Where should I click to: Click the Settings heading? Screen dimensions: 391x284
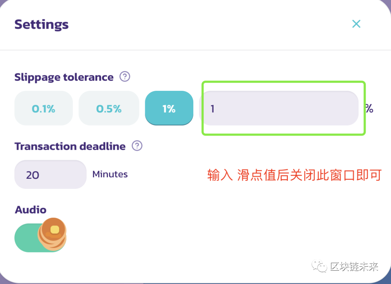click(41, 24)
